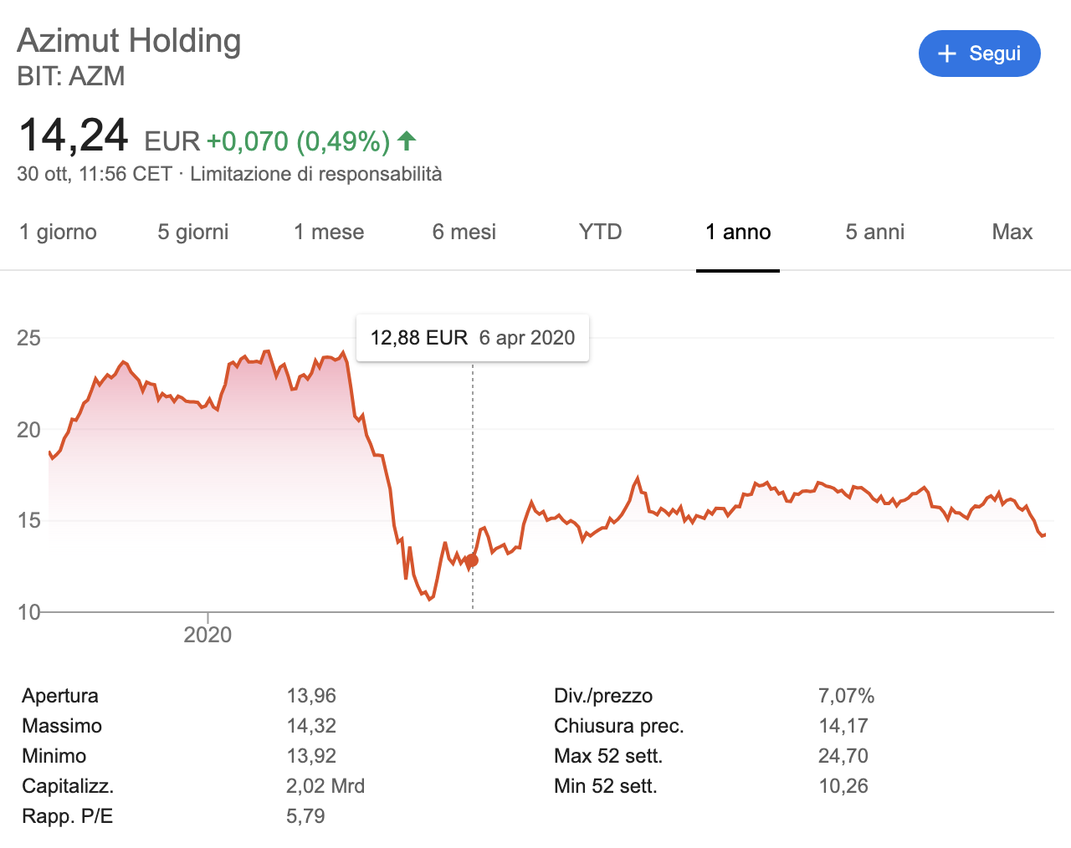Select the YTD tab
1071x848 pixels.
pos(601,232)
